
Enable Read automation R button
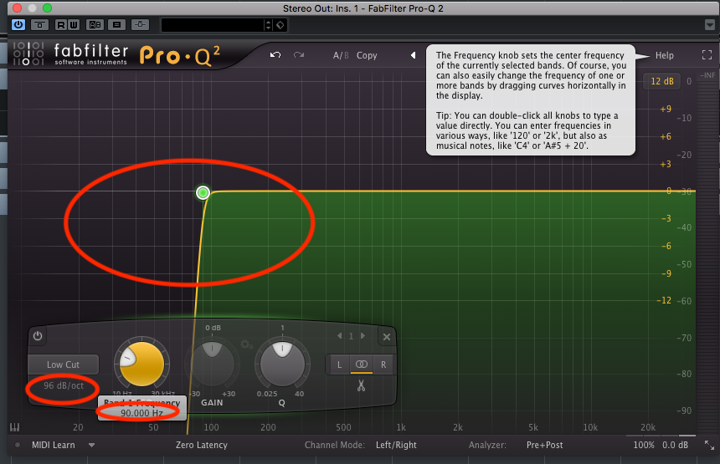coord(60,25)
